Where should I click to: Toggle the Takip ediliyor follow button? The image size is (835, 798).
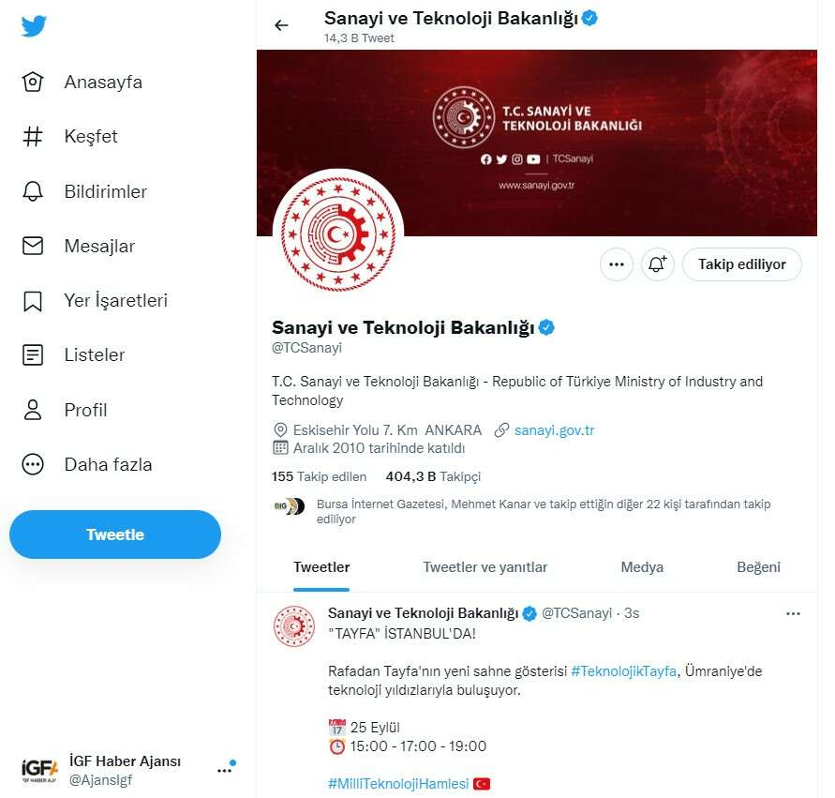[x=741, y=264]
